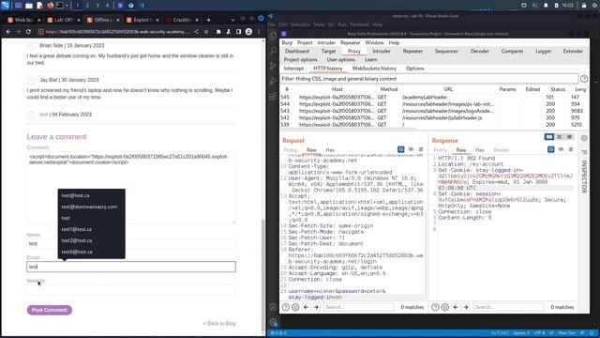600x338 pixels.
Task: Open Response pane hamburger menu
Action: 571,149
